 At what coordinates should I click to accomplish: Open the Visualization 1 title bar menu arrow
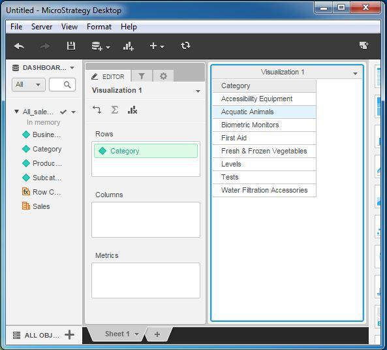(x=355, y=74)
